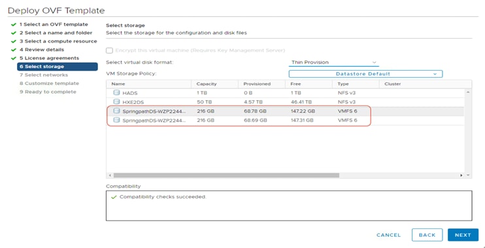Click the CANCEL button
The height and width of the screenshot is (248, 485).
pos(388,236)
